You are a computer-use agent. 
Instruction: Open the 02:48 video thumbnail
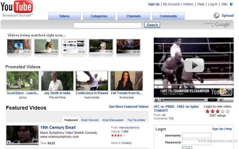(128, 46)
